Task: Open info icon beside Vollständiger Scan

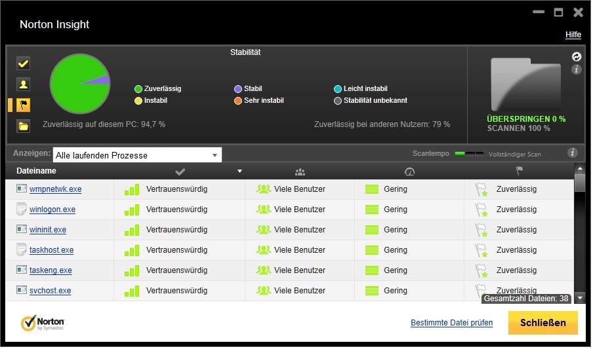Action: pos(574,153)
